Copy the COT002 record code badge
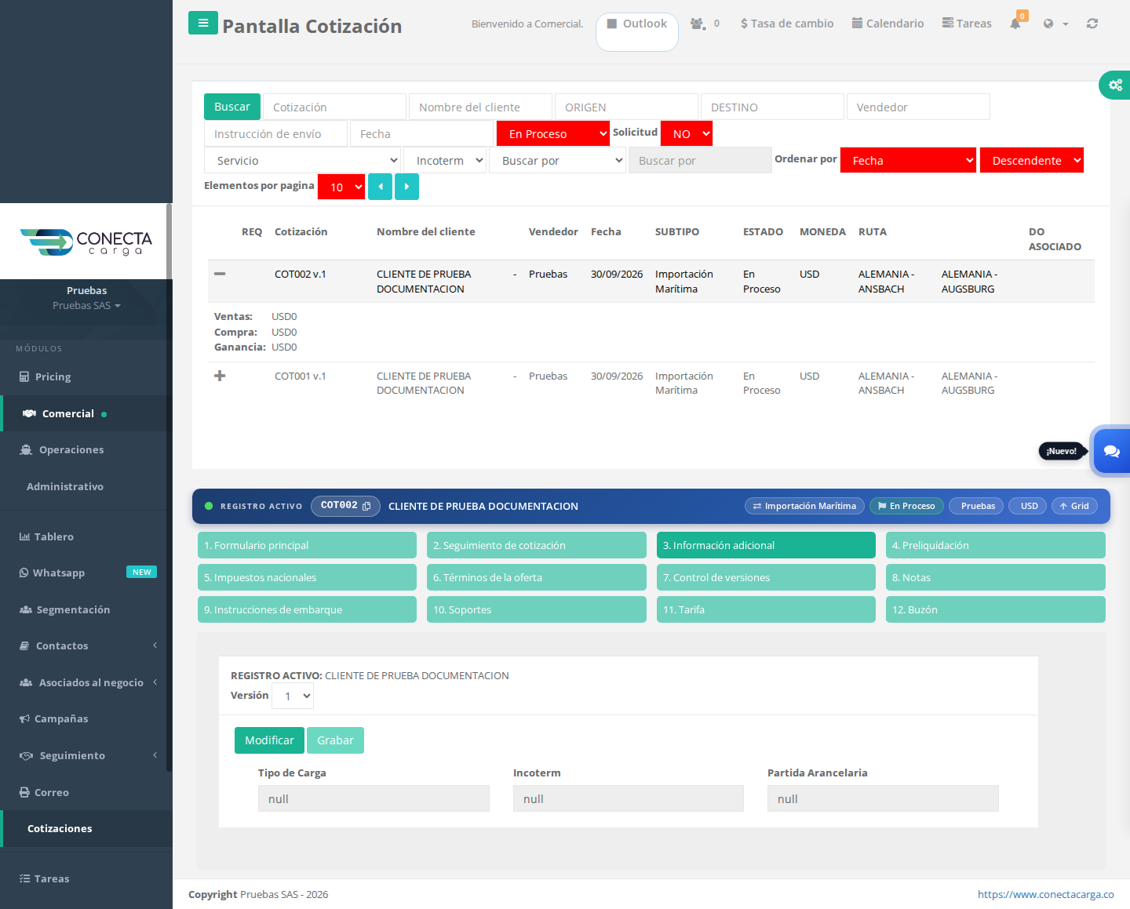Viewport: 1130px width, 909px height. 345,506
